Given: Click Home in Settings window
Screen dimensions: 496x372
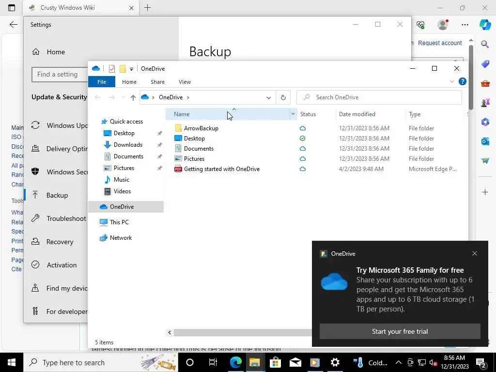Looking at the screenshot, I should [56, 52].
